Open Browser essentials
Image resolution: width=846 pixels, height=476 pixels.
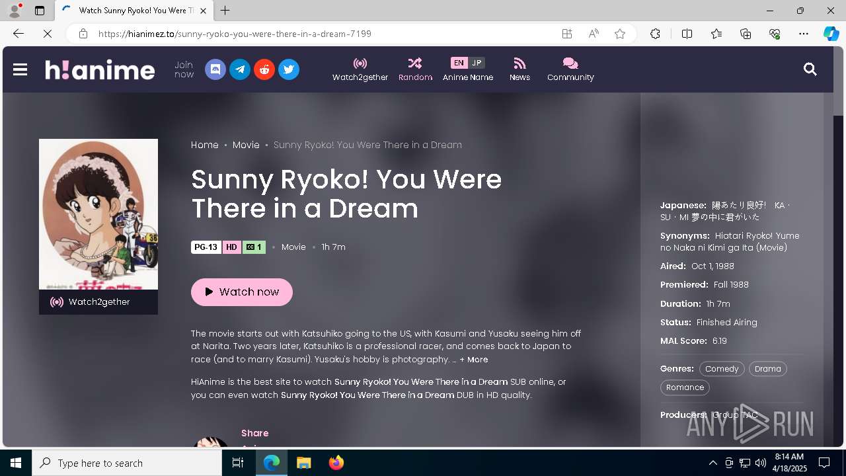coord(775,34)
